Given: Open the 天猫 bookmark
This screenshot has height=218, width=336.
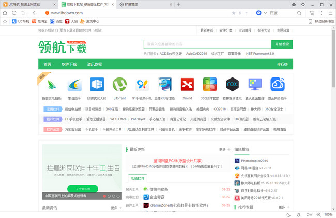Looking at the screenshot, I should point(72,21).
